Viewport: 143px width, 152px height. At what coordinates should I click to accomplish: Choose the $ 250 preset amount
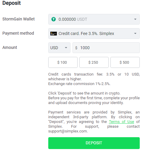(94, 62)
